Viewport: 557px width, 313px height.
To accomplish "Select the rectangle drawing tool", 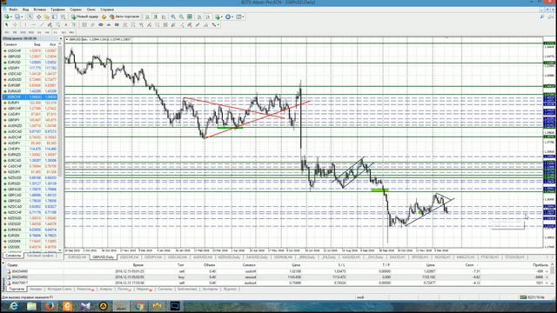I will [117, 25].
